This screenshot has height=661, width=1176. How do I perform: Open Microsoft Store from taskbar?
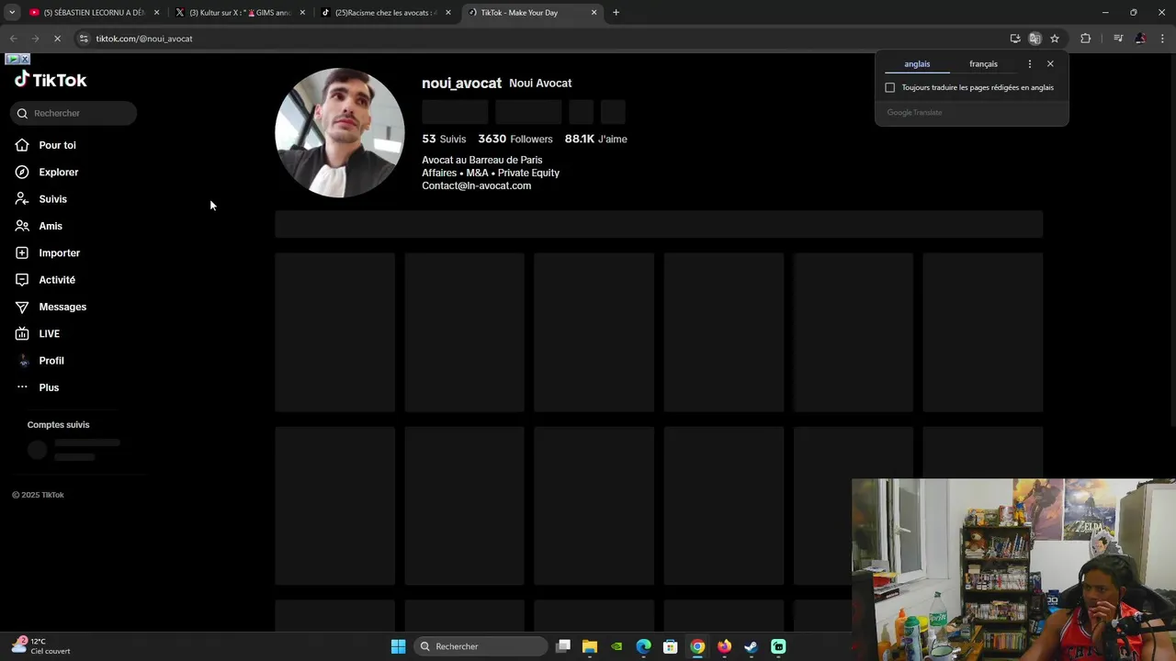(671, 646)
